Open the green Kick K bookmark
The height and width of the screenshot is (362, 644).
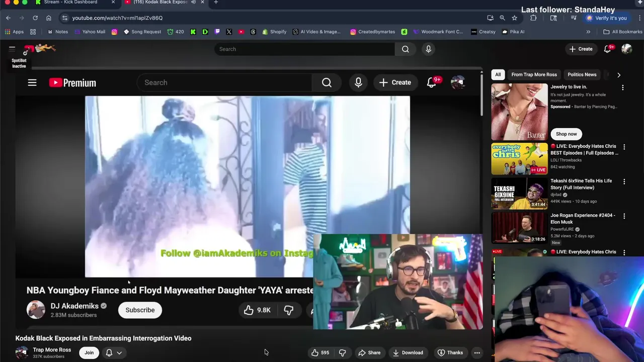193,32
